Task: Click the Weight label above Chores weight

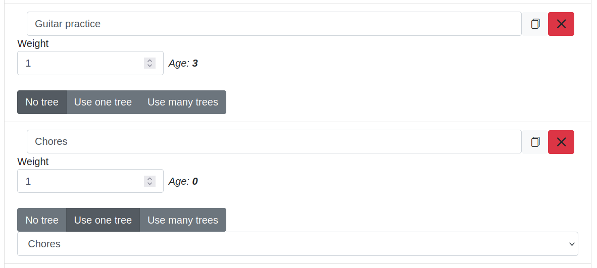Action: (33, 162)
